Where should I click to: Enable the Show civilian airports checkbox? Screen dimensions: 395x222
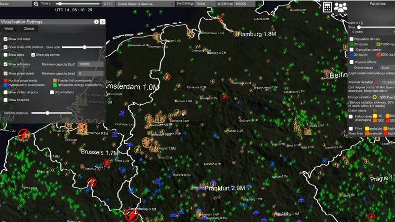click(5, 92)
